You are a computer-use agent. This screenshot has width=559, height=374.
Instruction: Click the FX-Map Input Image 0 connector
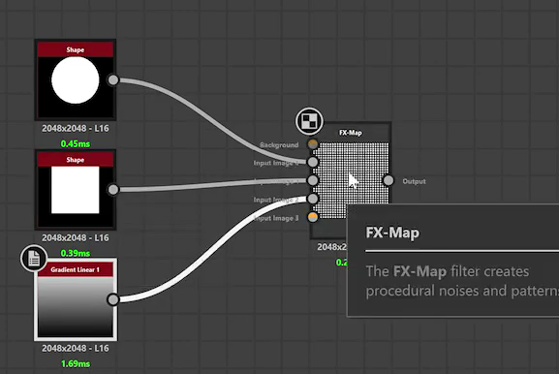click(x=313, y=162)
